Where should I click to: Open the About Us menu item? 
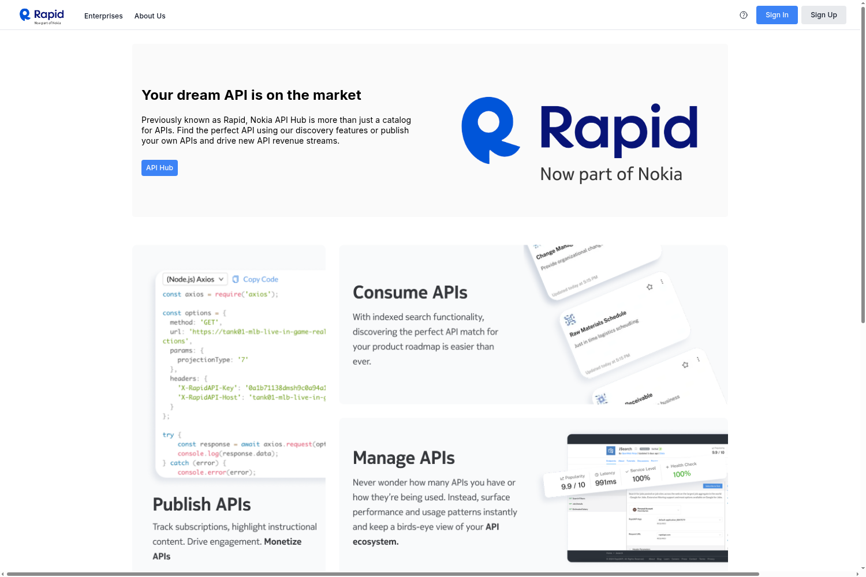150,16
